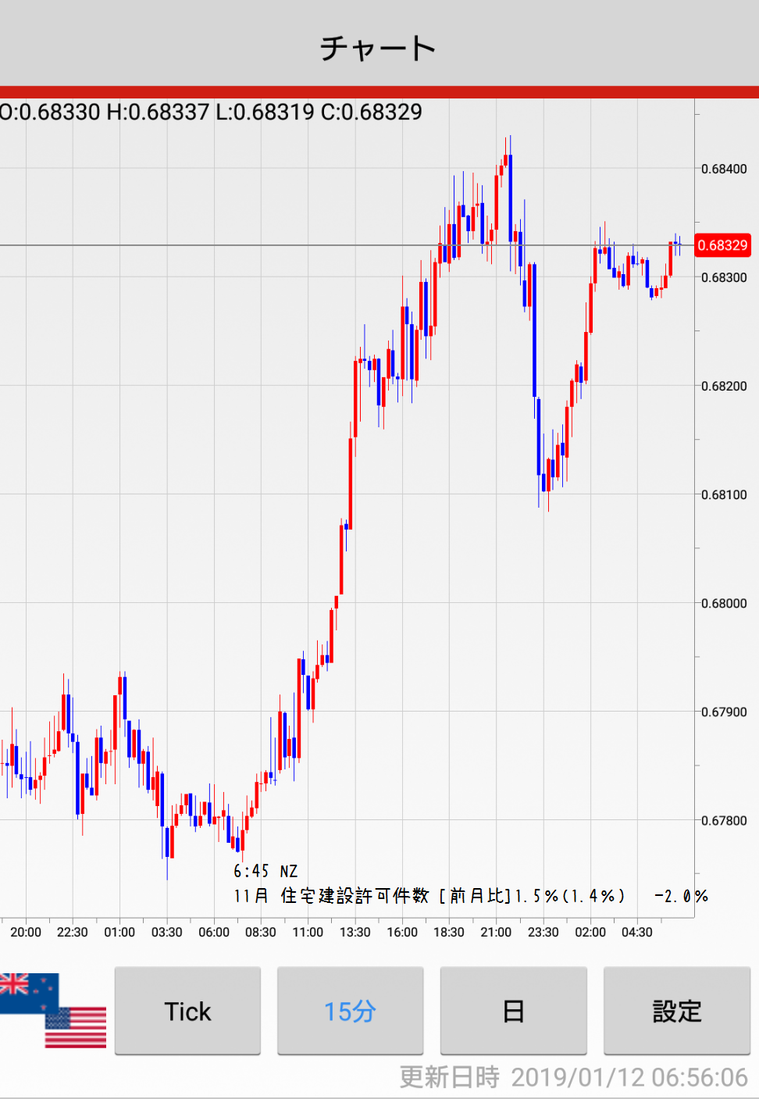Tap the red 0.68329 current price tag
This screenshot has width=759, height=1099.
722,245
